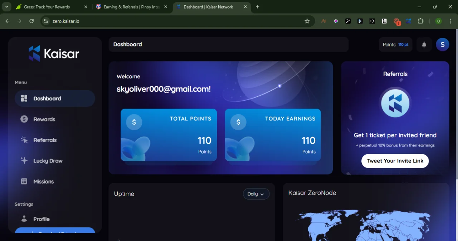The width and height of the screenshot is (458, 241).
Task: Go back in browser history
Action: point(8,21)
